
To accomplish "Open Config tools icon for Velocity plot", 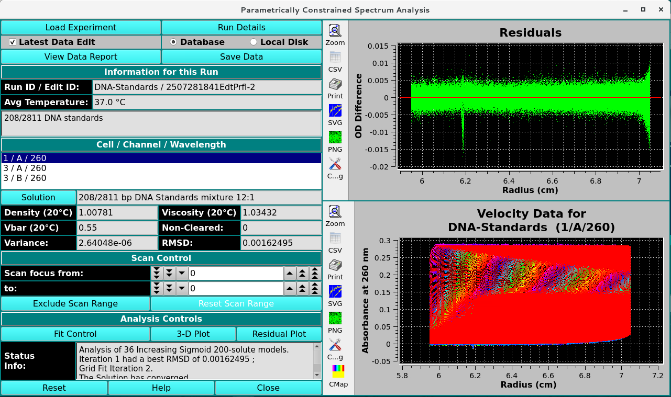I will click(x=335, y=345).
